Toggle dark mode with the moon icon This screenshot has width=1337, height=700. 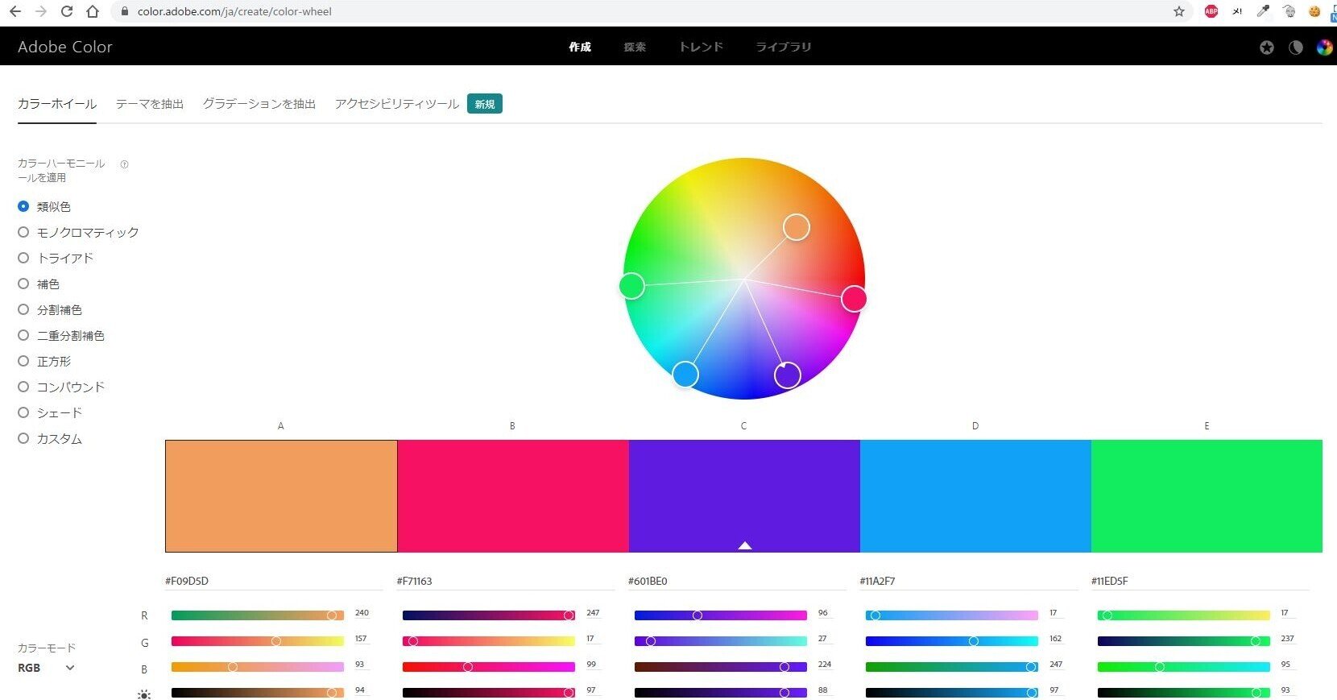1296,48
